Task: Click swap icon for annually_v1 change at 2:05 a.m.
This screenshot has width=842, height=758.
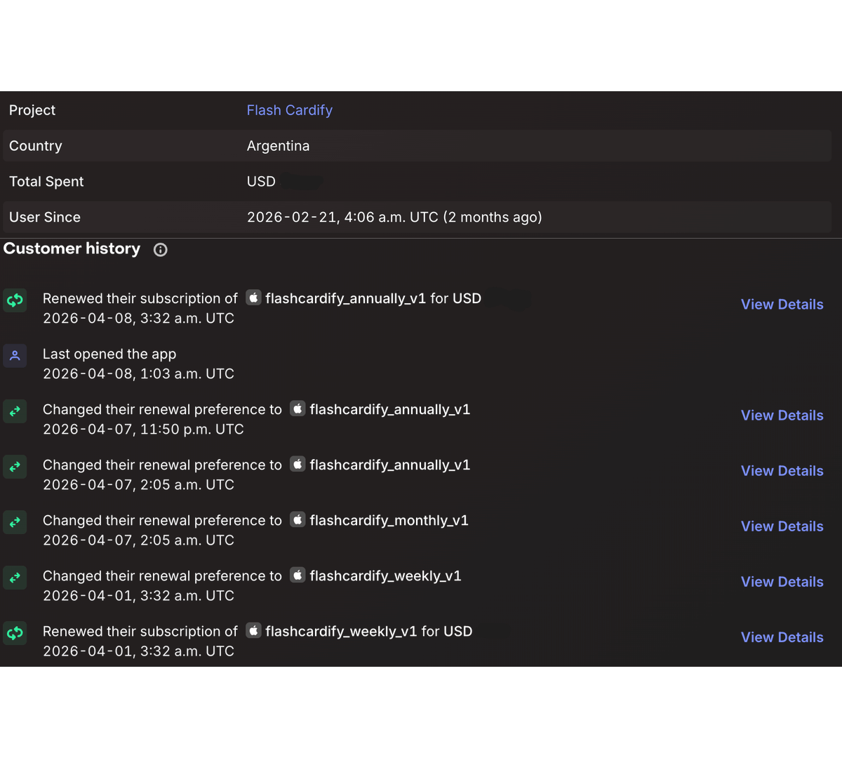Action: pos(15,467)
